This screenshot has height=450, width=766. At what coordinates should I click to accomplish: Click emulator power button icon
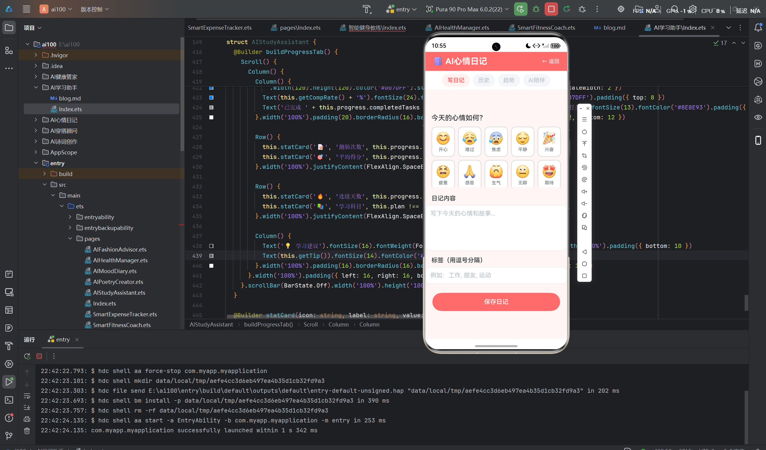coord(584,132)
